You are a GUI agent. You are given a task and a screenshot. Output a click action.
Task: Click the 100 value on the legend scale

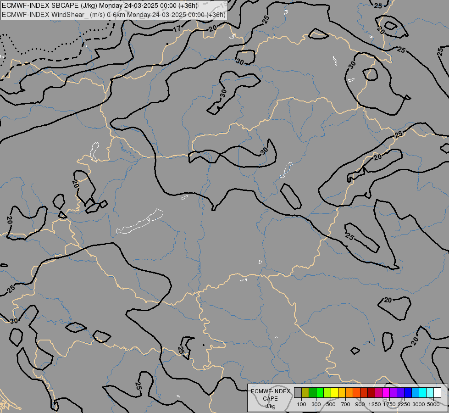[x=301, y=404]
